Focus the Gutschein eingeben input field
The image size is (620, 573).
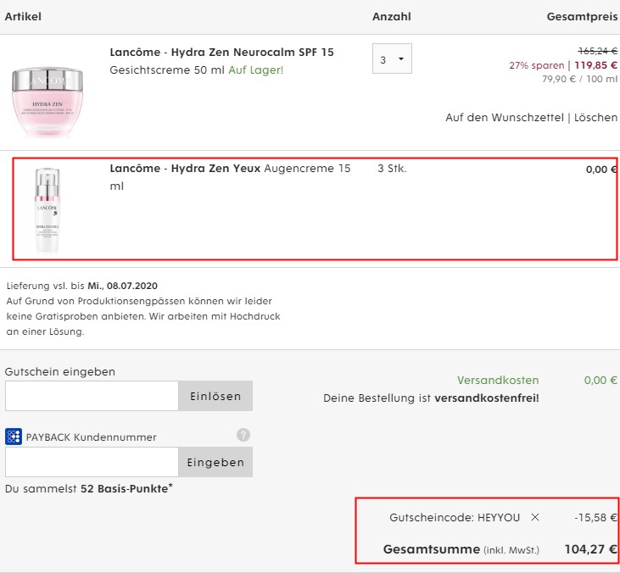[x=92, y=396]
